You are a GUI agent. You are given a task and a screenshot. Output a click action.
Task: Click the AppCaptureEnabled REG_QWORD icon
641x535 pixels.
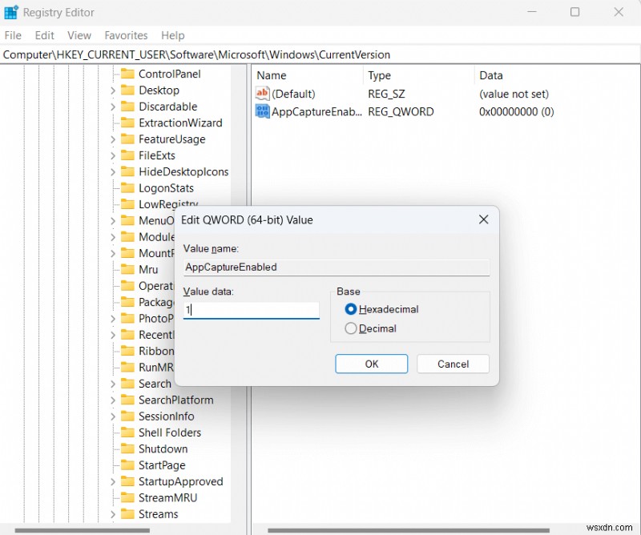point(262,111)
